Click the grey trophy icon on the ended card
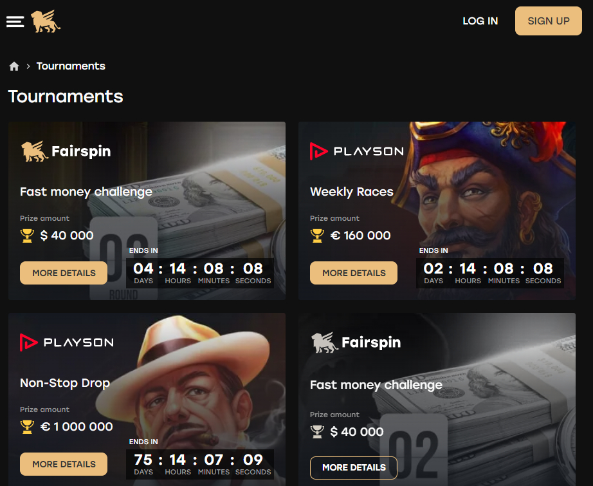593x486 pixels. pos(317,432)
